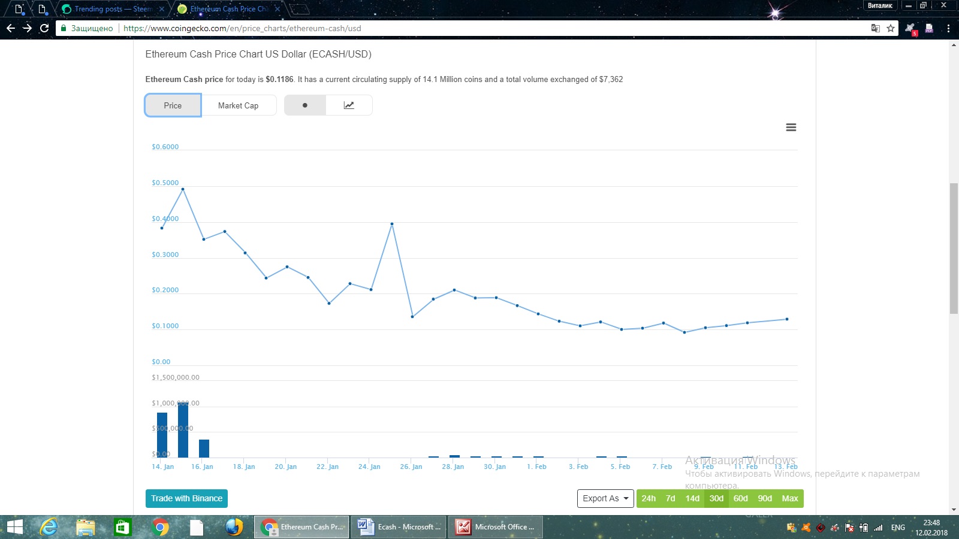Set chart range to 90d
Screen dimensions: 959x539
click(765, 498)
